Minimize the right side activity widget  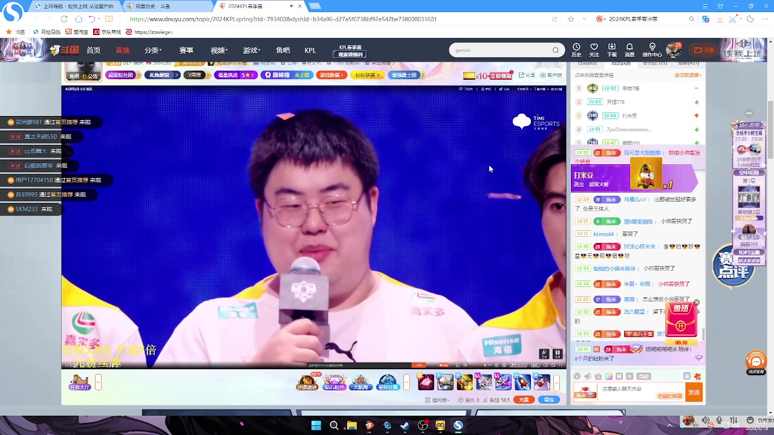pos(749,113)
